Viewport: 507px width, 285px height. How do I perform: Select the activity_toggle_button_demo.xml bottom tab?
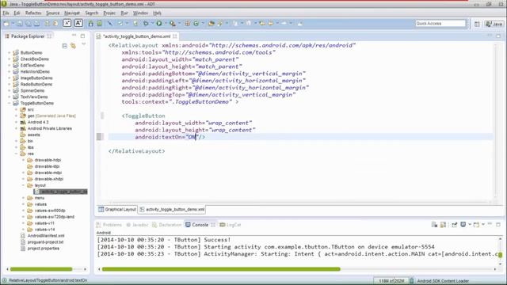coord(172,209)
